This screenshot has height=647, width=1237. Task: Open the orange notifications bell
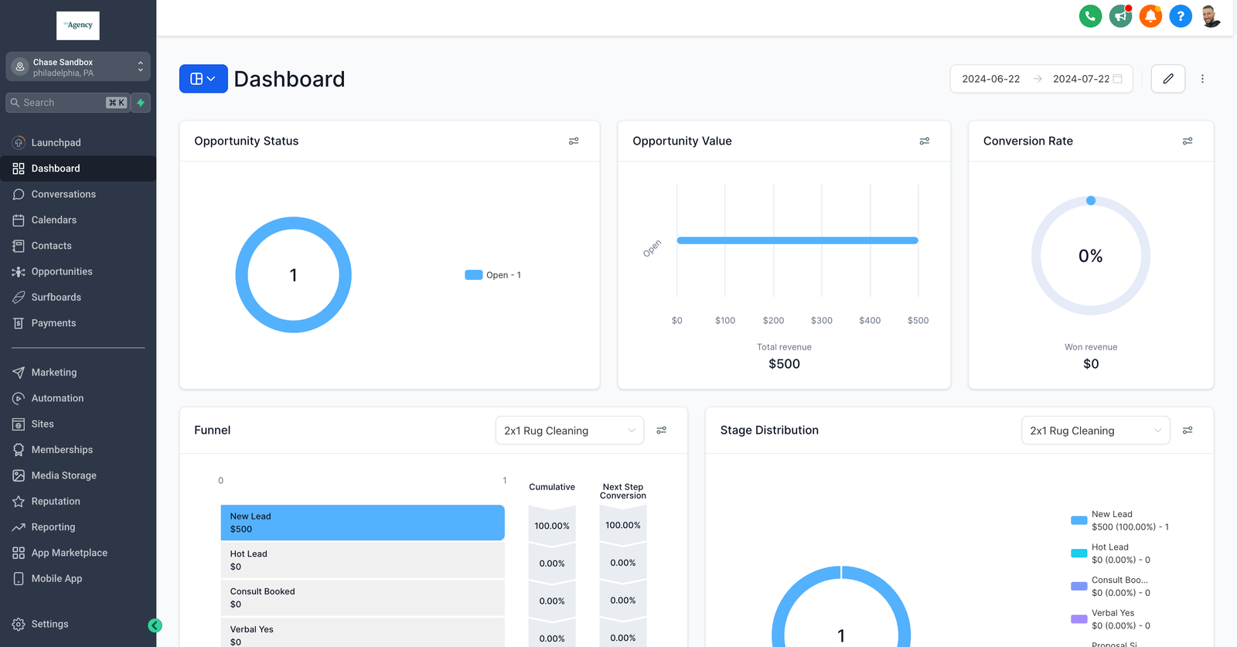pos(1150,16)
